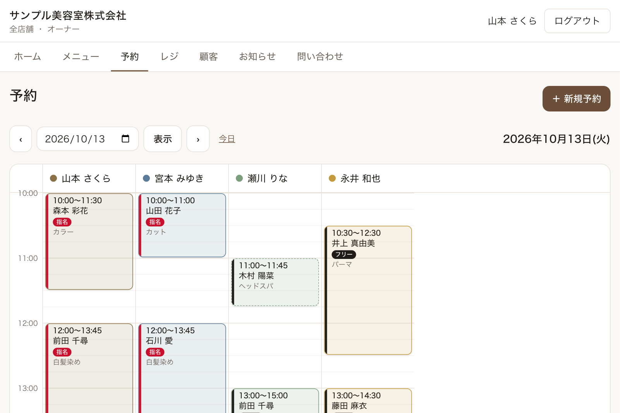620x413 pixels.
Task: Open 森本 彩花 10:00~11:30 カラー appointment
Action: coord(89,242)
